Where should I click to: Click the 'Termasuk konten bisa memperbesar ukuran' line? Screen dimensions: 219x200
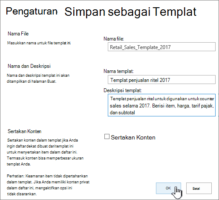pos(45,158)
